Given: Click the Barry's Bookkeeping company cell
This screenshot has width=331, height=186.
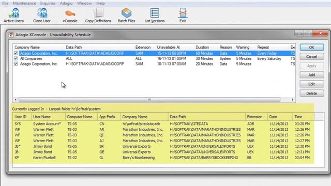Looking at the screenshot, I should [x=138, y=158].
